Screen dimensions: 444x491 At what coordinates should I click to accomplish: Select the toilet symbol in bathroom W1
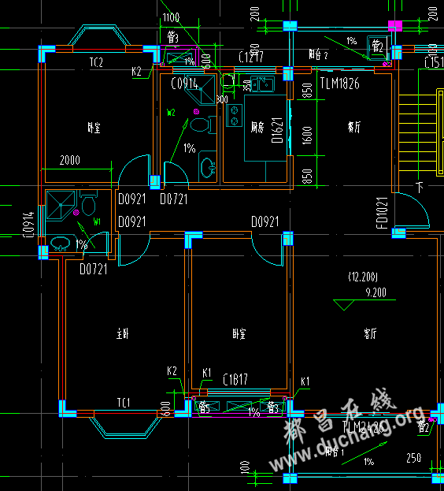point(88,203)
